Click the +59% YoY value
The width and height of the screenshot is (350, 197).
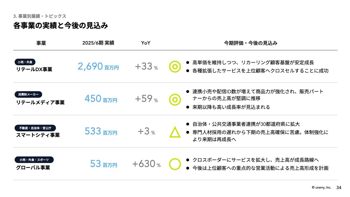click(x=146, y=99)
